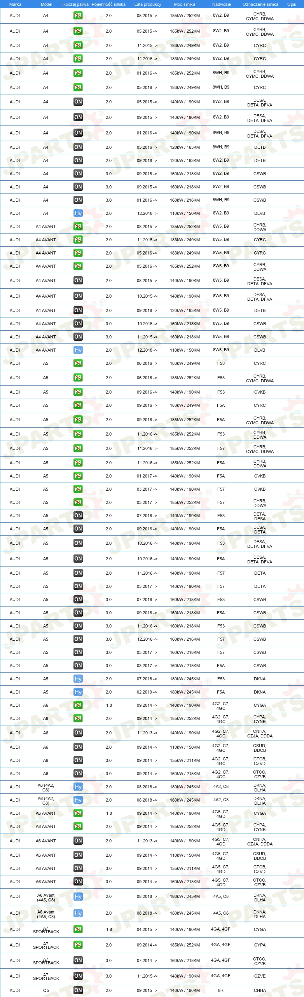Click the PB petrol icon in the A5 01.2017 row
304x997 pixels.
[78, 476]
